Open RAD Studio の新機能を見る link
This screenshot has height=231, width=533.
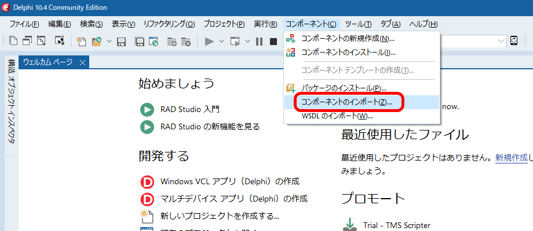coord(210,126)
